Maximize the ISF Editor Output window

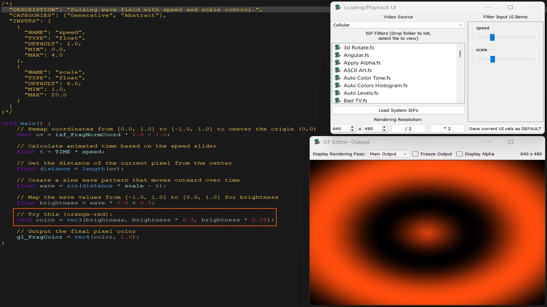tap(511, 142)
